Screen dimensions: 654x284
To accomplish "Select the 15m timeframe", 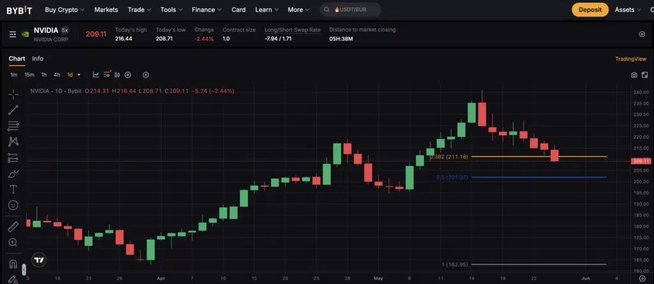I will (29, 75).
